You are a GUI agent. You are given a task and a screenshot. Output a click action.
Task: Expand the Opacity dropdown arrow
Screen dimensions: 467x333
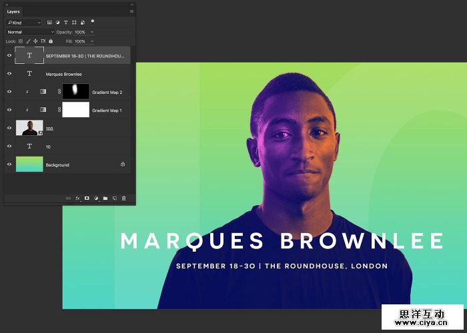[91, 32]
